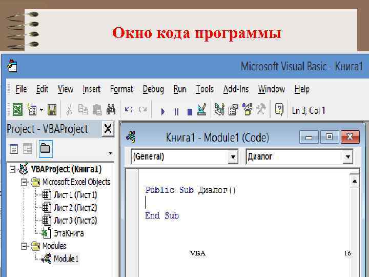Select Лист3 (Лист3) in the tree
This screenshot has height=277, width=369.
(x=75, y=221)
